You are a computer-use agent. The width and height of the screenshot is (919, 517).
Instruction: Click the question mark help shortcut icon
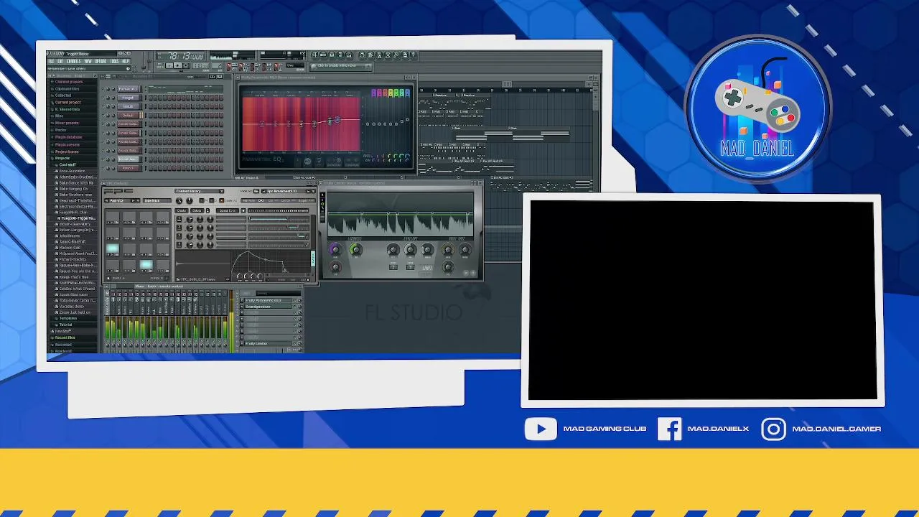pyautogui.click(x=413, y=55)
